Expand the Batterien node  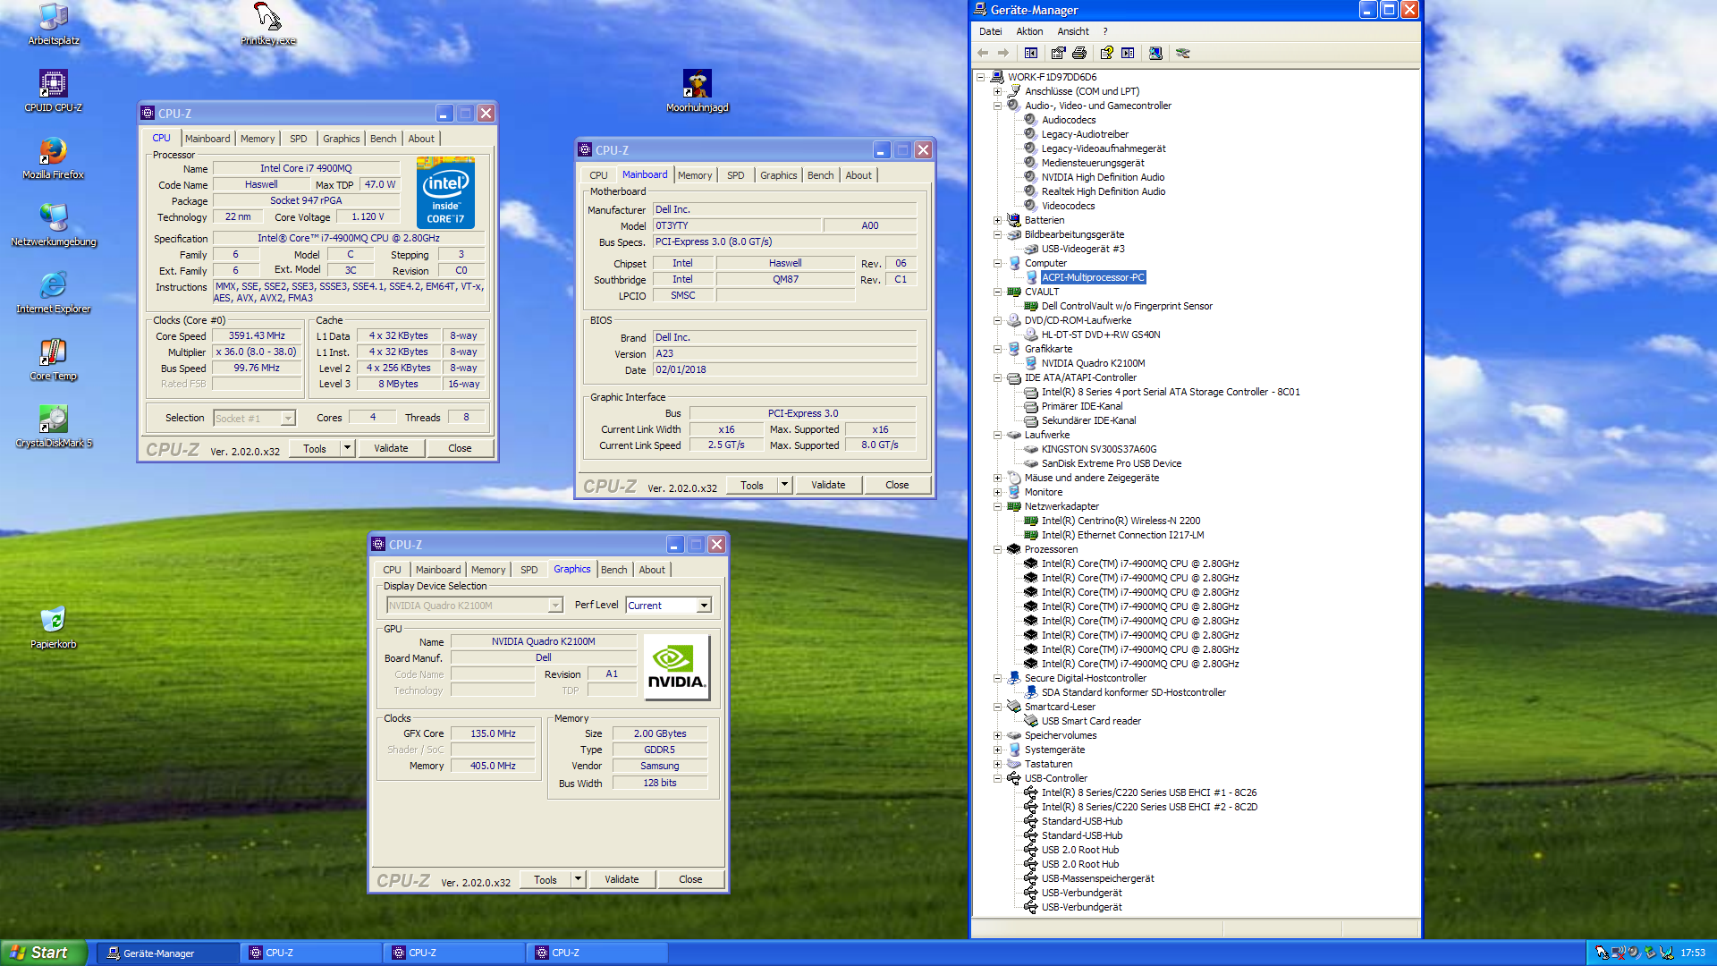coord(997,220)
